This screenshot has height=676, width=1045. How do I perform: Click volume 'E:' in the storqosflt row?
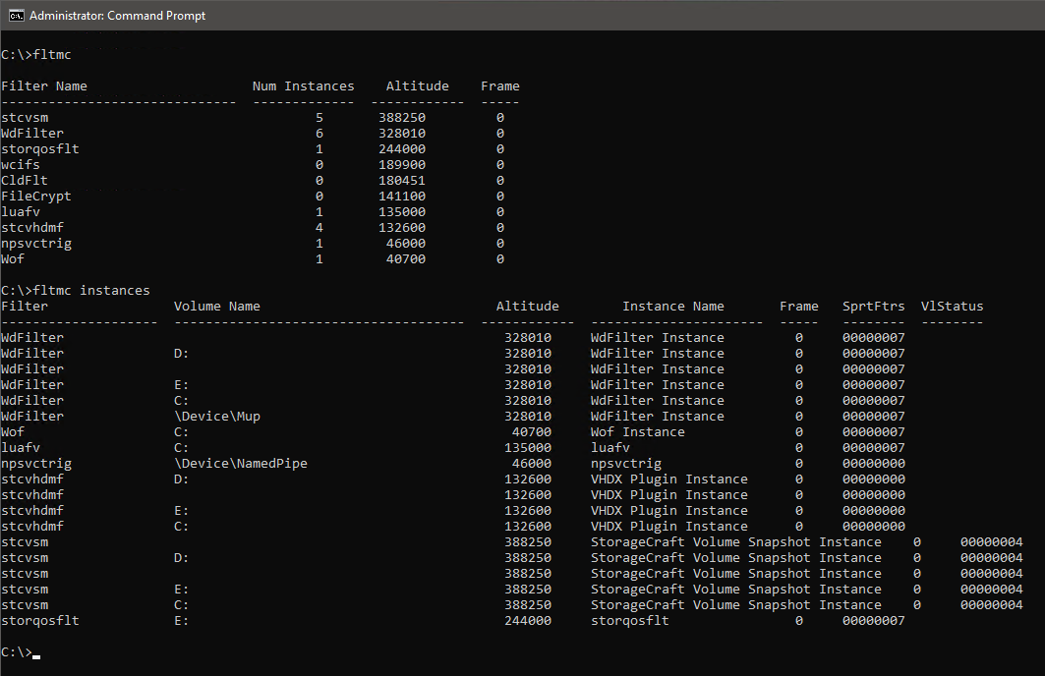[181, 621]
